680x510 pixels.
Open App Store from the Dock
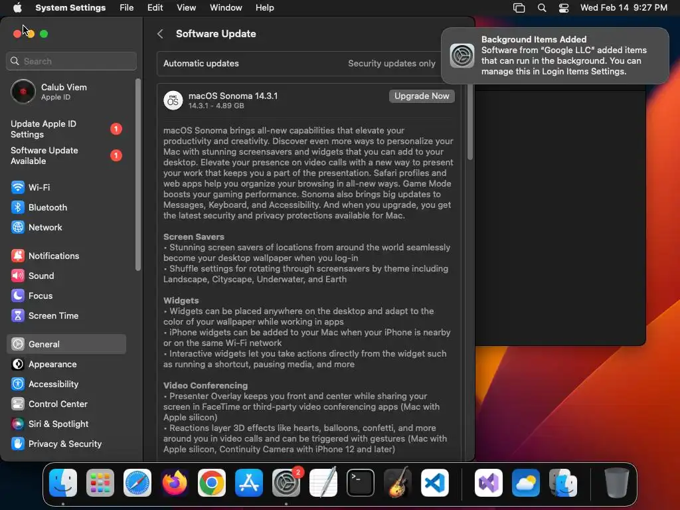tap(249, 483)
